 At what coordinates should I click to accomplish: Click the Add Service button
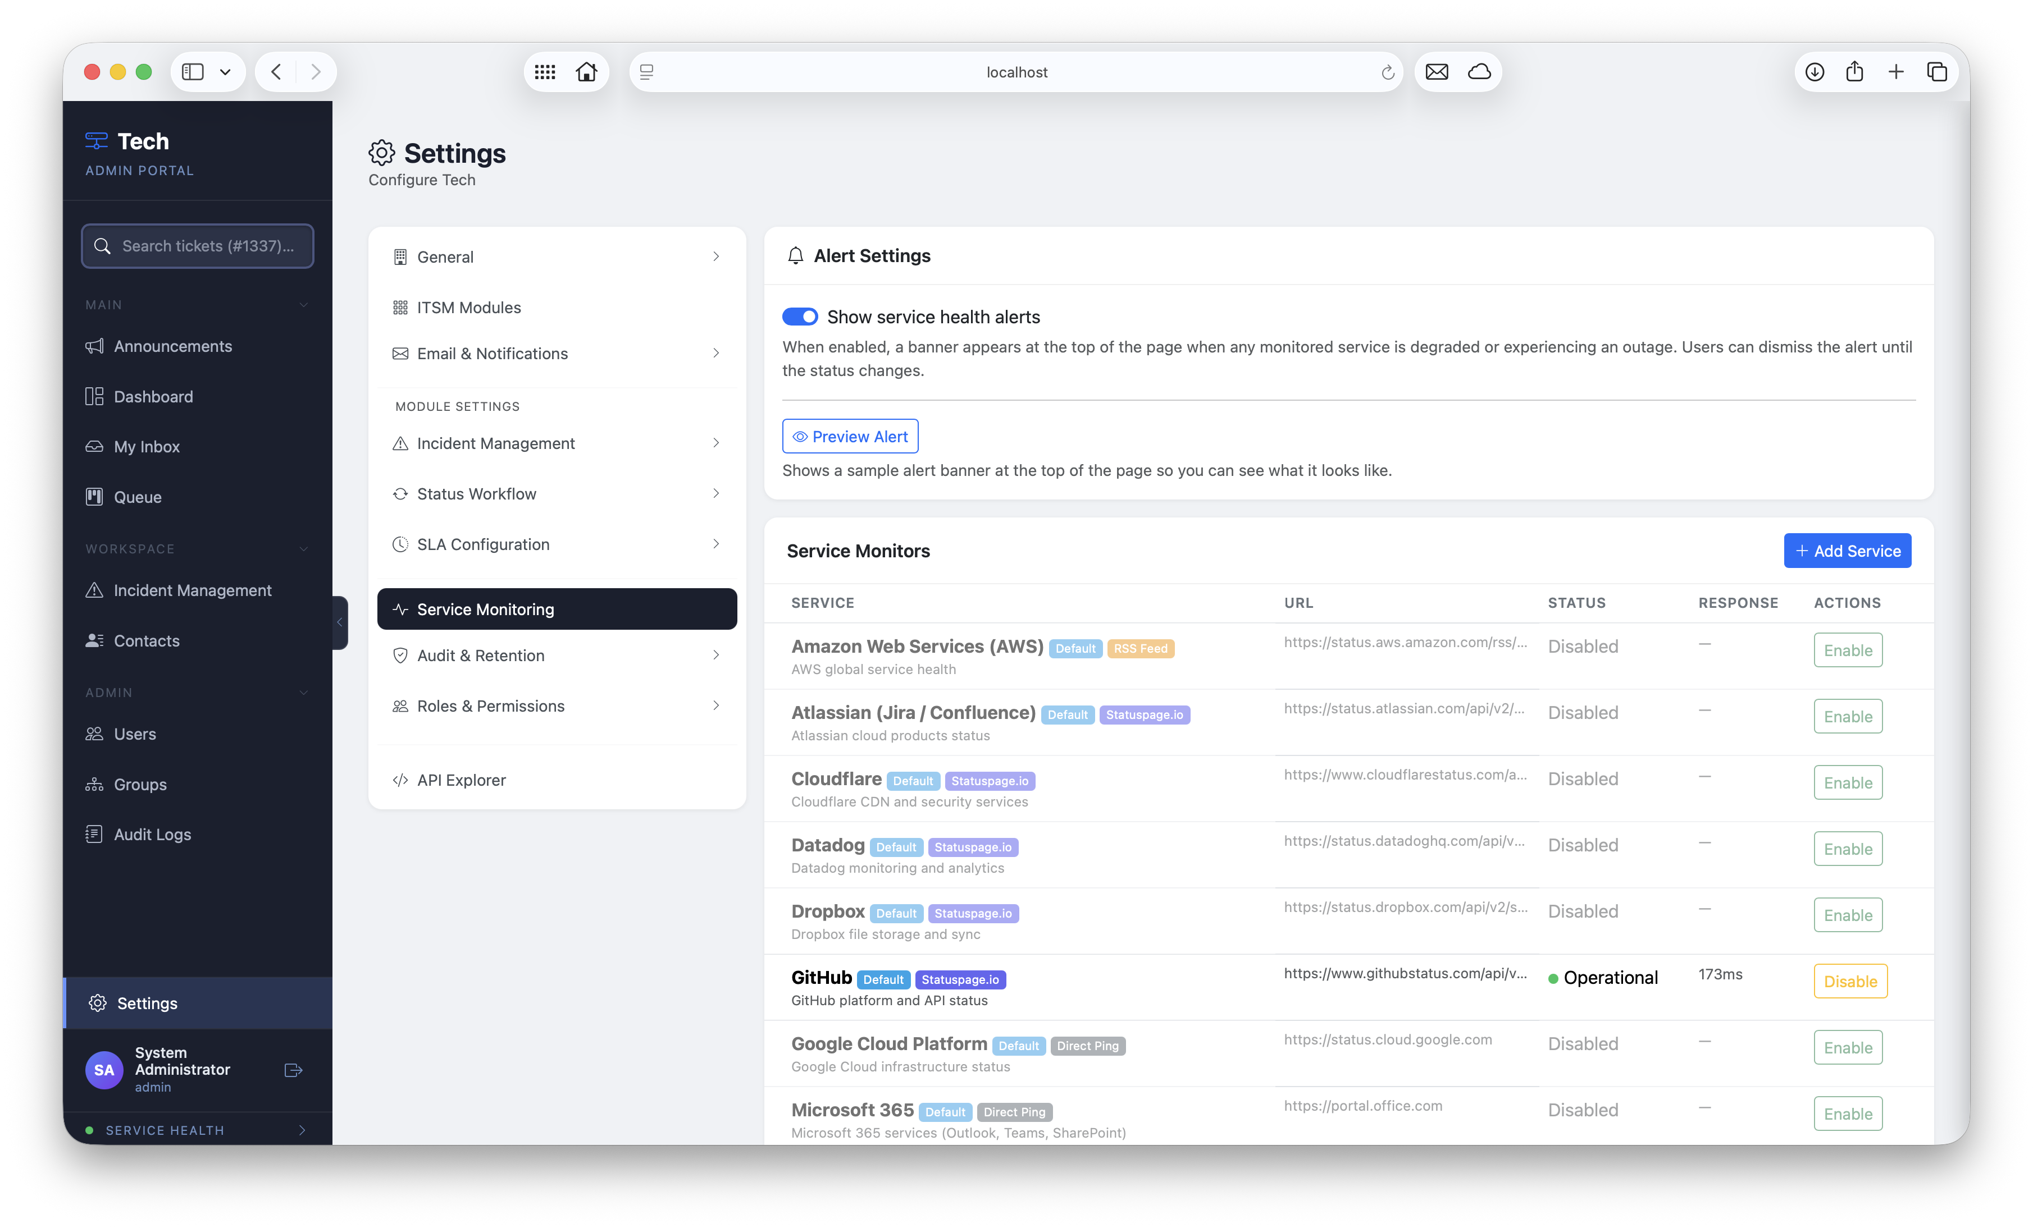1847,550
